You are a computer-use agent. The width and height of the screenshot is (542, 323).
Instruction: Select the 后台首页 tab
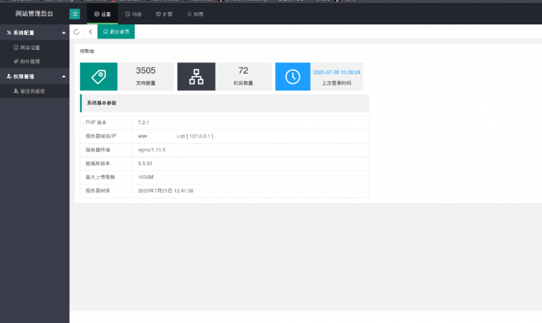116,32
